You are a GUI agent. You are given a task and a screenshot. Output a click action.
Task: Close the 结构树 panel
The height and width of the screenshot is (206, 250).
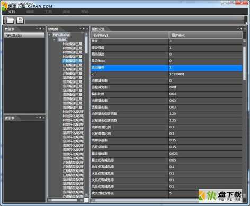coord(87,29)
